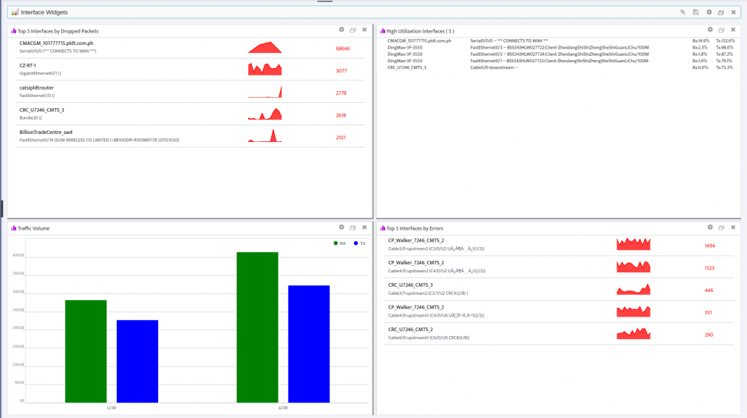The width and height of the screenshot is (747, 418).
Task: Open settings gear on Top 5 Interfaces by Dropped Packets
Action: pyautogui.click(x=341, y=30)
